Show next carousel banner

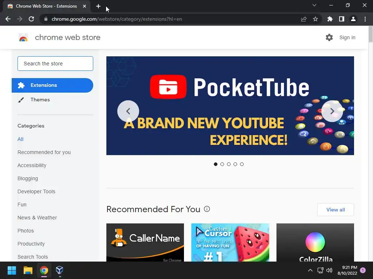[332, 111]
